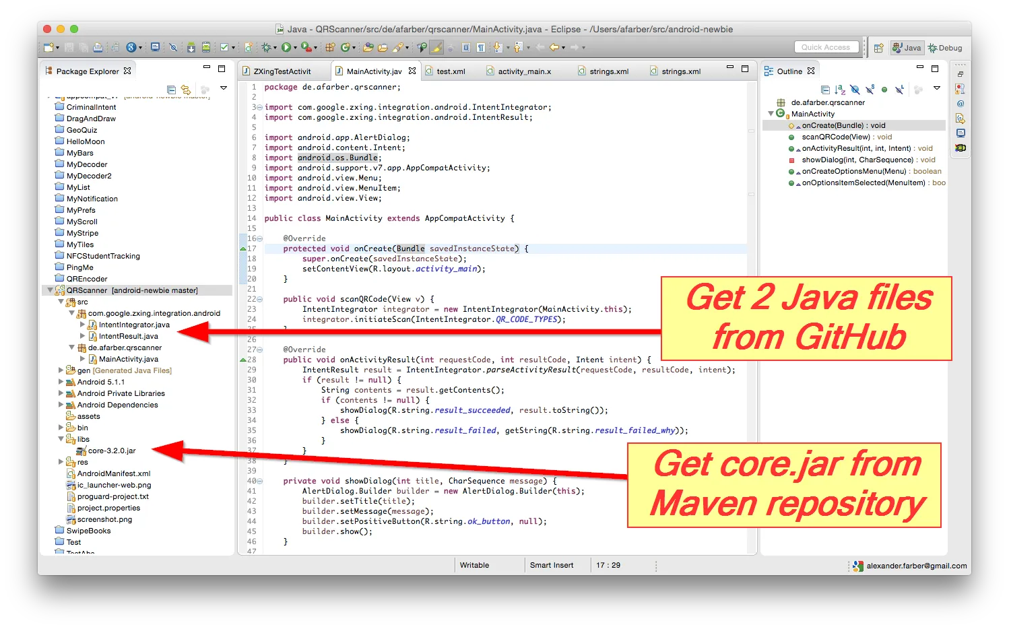Expand the gen Generated Java Files folder
Image resolution: width=1009 pixels, height=629 pixels.
(61, 370)
